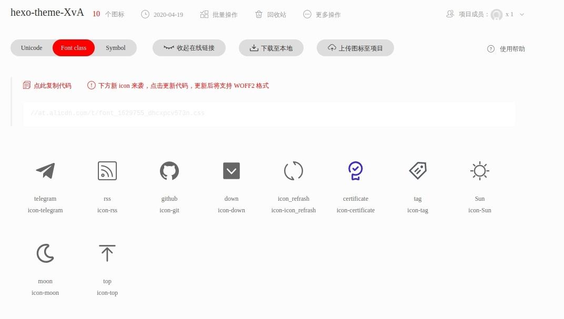Select the Sun icon

pyautogui.click(x=480, y=171)
